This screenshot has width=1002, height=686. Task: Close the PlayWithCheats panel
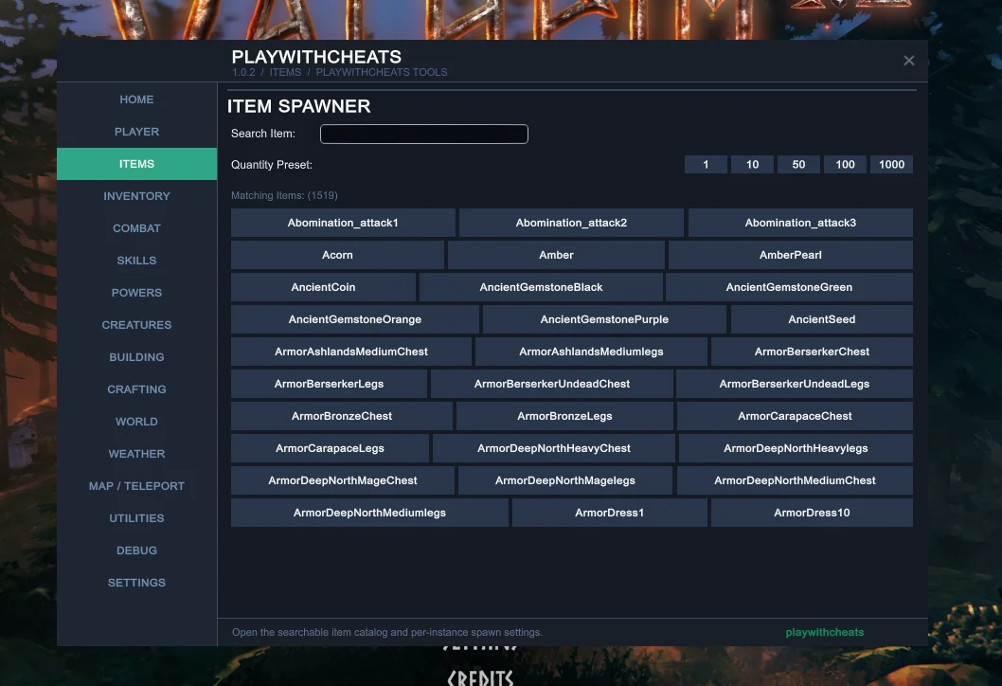point(908,61)
